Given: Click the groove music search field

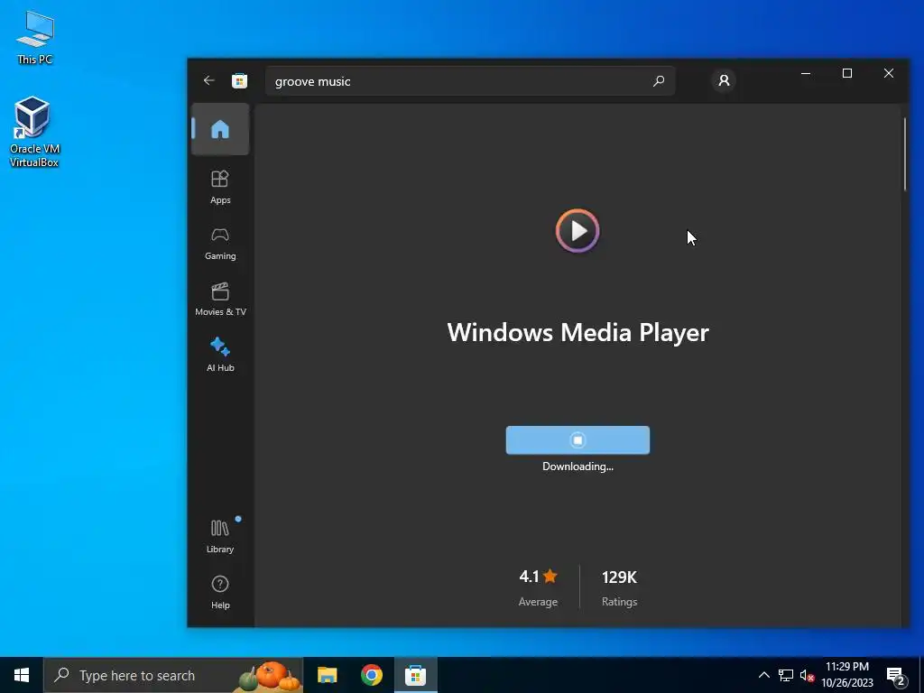Looking at the screenshot, I should [469, 81].
